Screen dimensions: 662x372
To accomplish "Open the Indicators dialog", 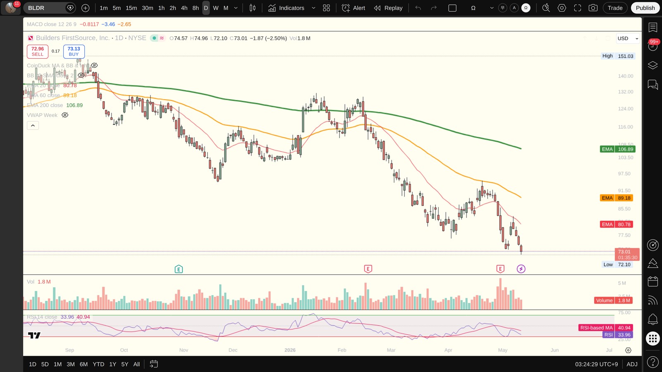I will [286, 8].
